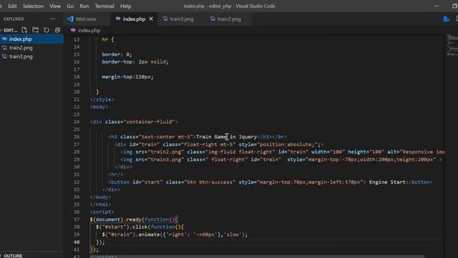This screenshot has height=258, width=458.
Task: Open the Terminal menu
Action: [x=104, y=6]
